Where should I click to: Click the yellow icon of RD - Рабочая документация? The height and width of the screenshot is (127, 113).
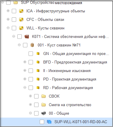point(38,88)
